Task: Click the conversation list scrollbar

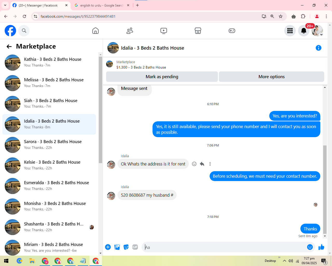Action: click(x=101, y=110)
